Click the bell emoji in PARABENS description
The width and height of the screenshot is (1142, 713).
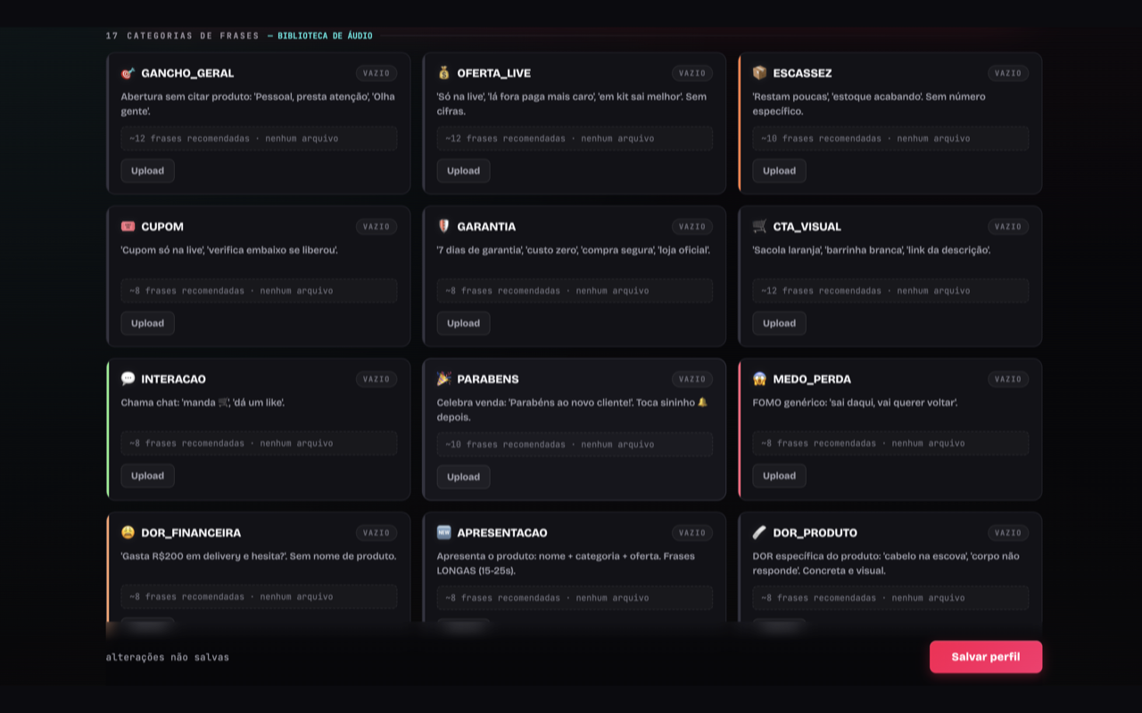coord(702,402)
